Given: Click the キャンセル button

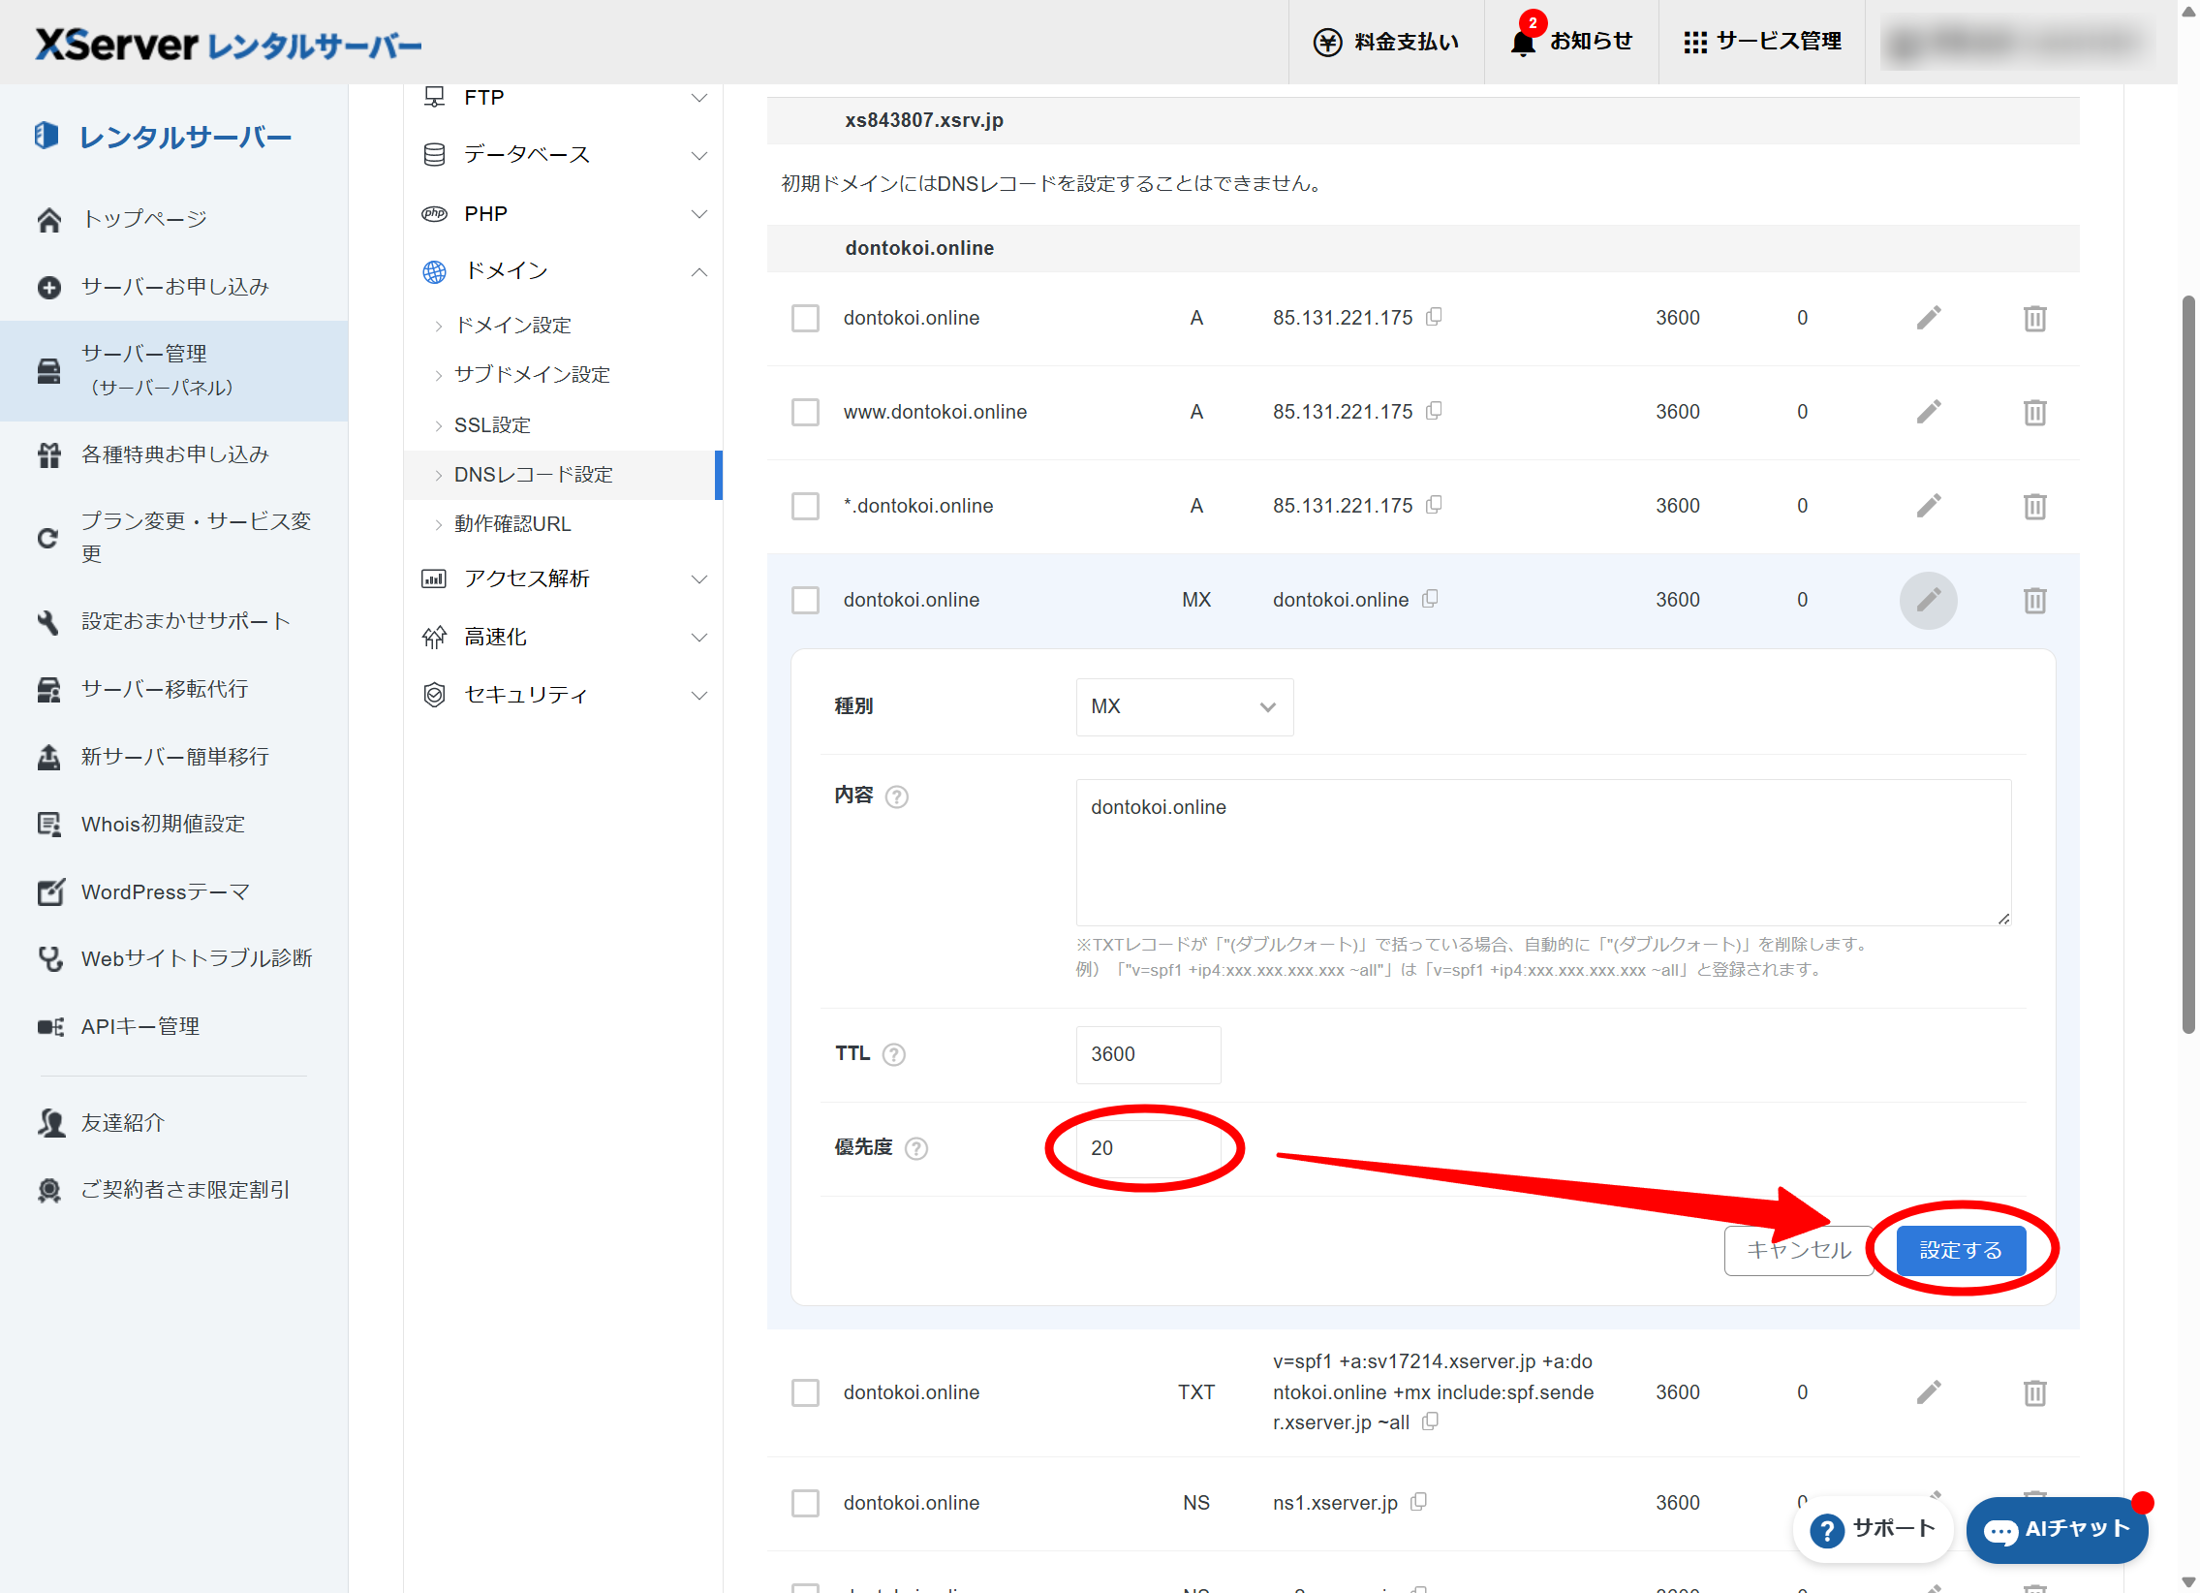Looking at the screenshot, I should click(1797, 1251).
